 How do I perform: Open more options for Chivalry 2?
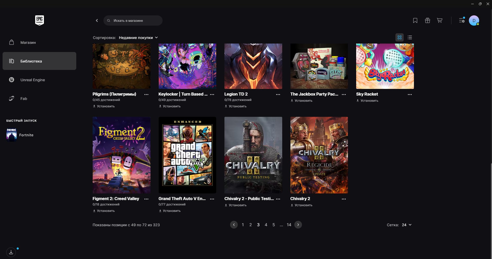(x=344, y=199)
